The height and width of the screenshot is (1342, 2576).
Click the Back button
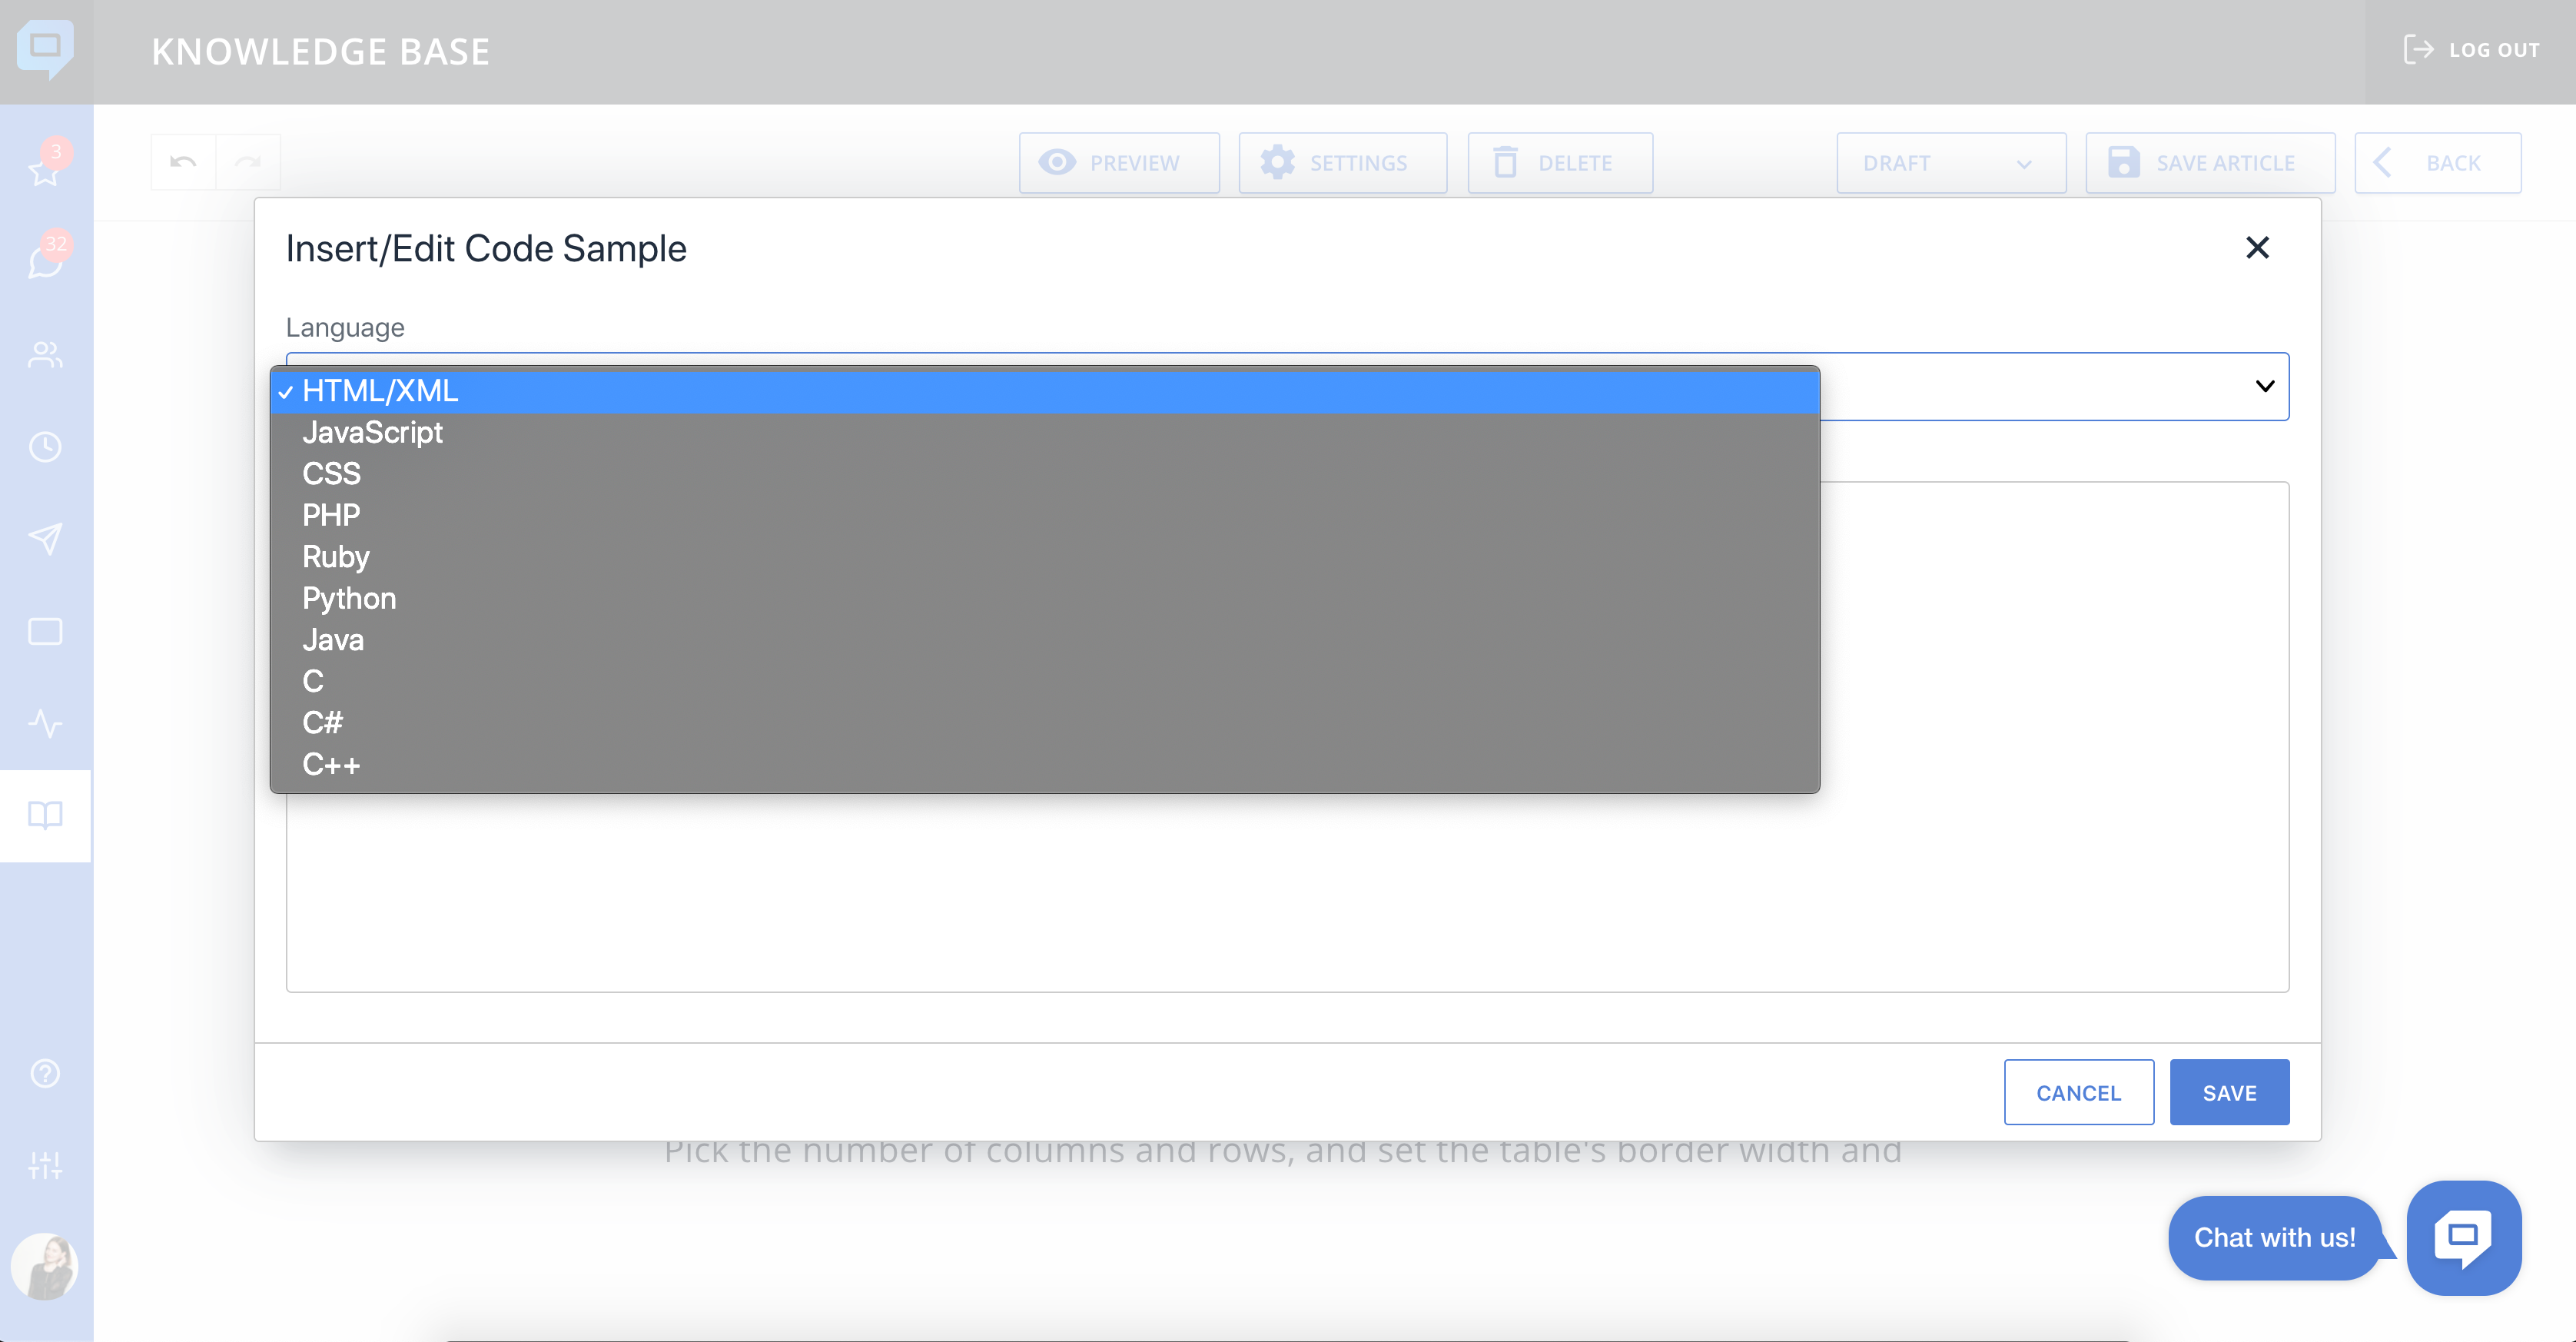pyautogui.click(x=2437, y=162)
